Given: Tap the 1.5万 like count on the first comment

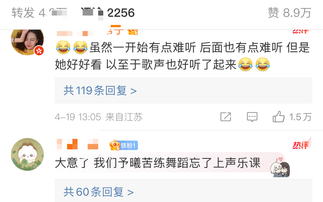Looking at the screenshot, I should tap(300, 117).
